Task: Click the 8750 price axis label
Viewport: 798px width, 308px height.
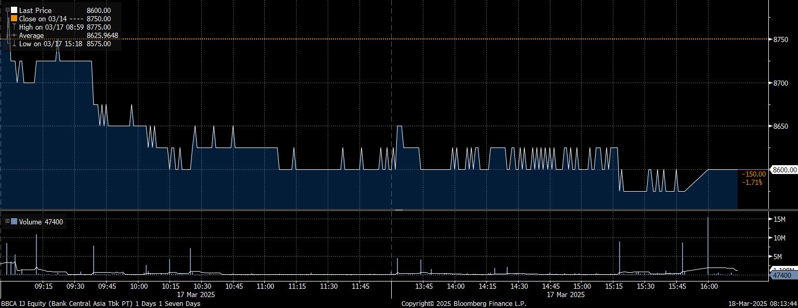Action: pyautogui.click(x=782, y=39)
